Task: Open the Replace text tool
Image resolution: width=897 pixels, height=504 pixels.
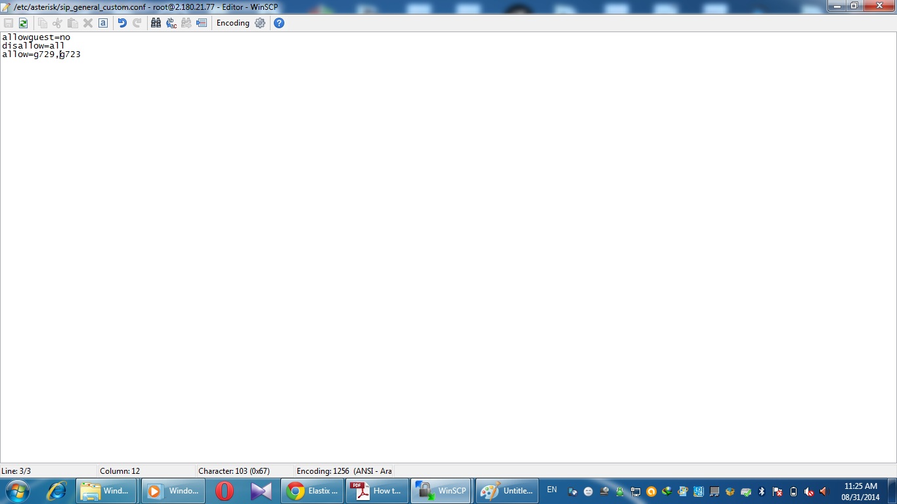Action: point(171,23)
